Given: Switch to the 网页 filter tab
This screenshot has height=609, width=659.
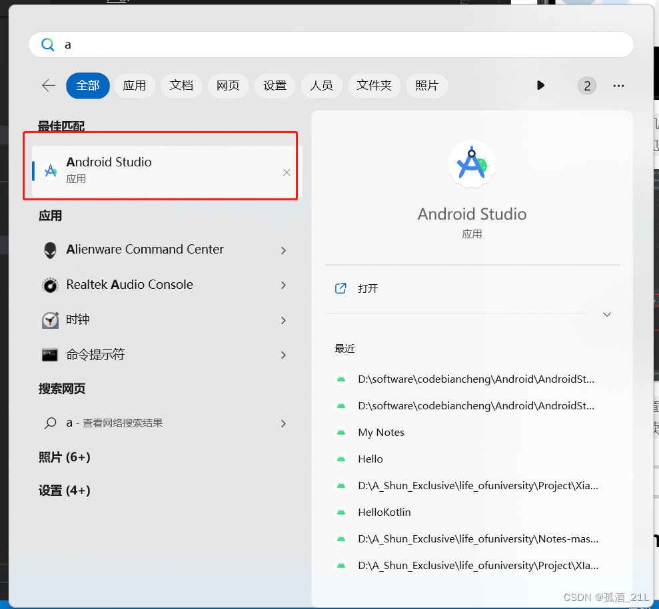Looking at the screenshot, I should [x=228, y=86].
